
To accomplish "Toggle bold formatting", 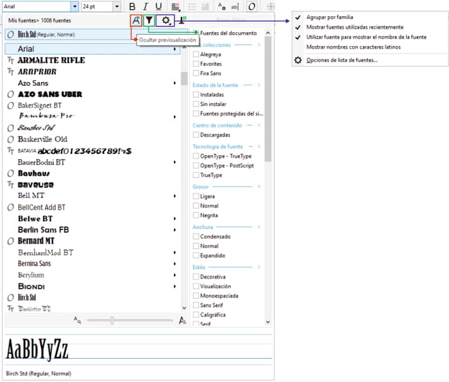I will coord(133,6).
